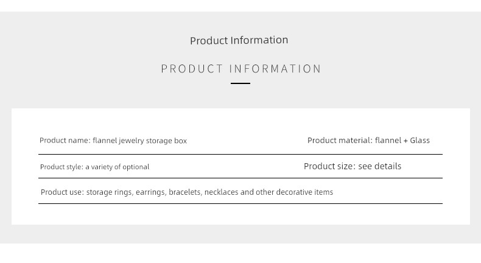
Task: Click the "a variety of optional" text
Action: pyautogui.click(x=117, y=167)
